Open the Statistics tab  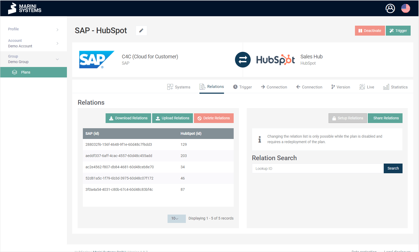(x=395, y=87)
